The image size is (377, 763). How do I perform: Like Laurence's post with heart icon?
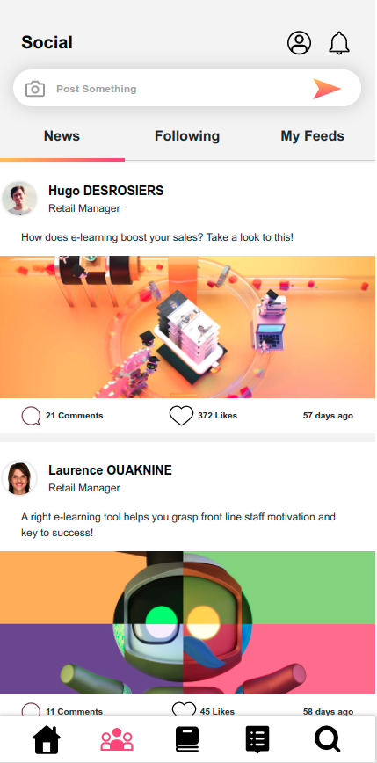tap(184, 710)
